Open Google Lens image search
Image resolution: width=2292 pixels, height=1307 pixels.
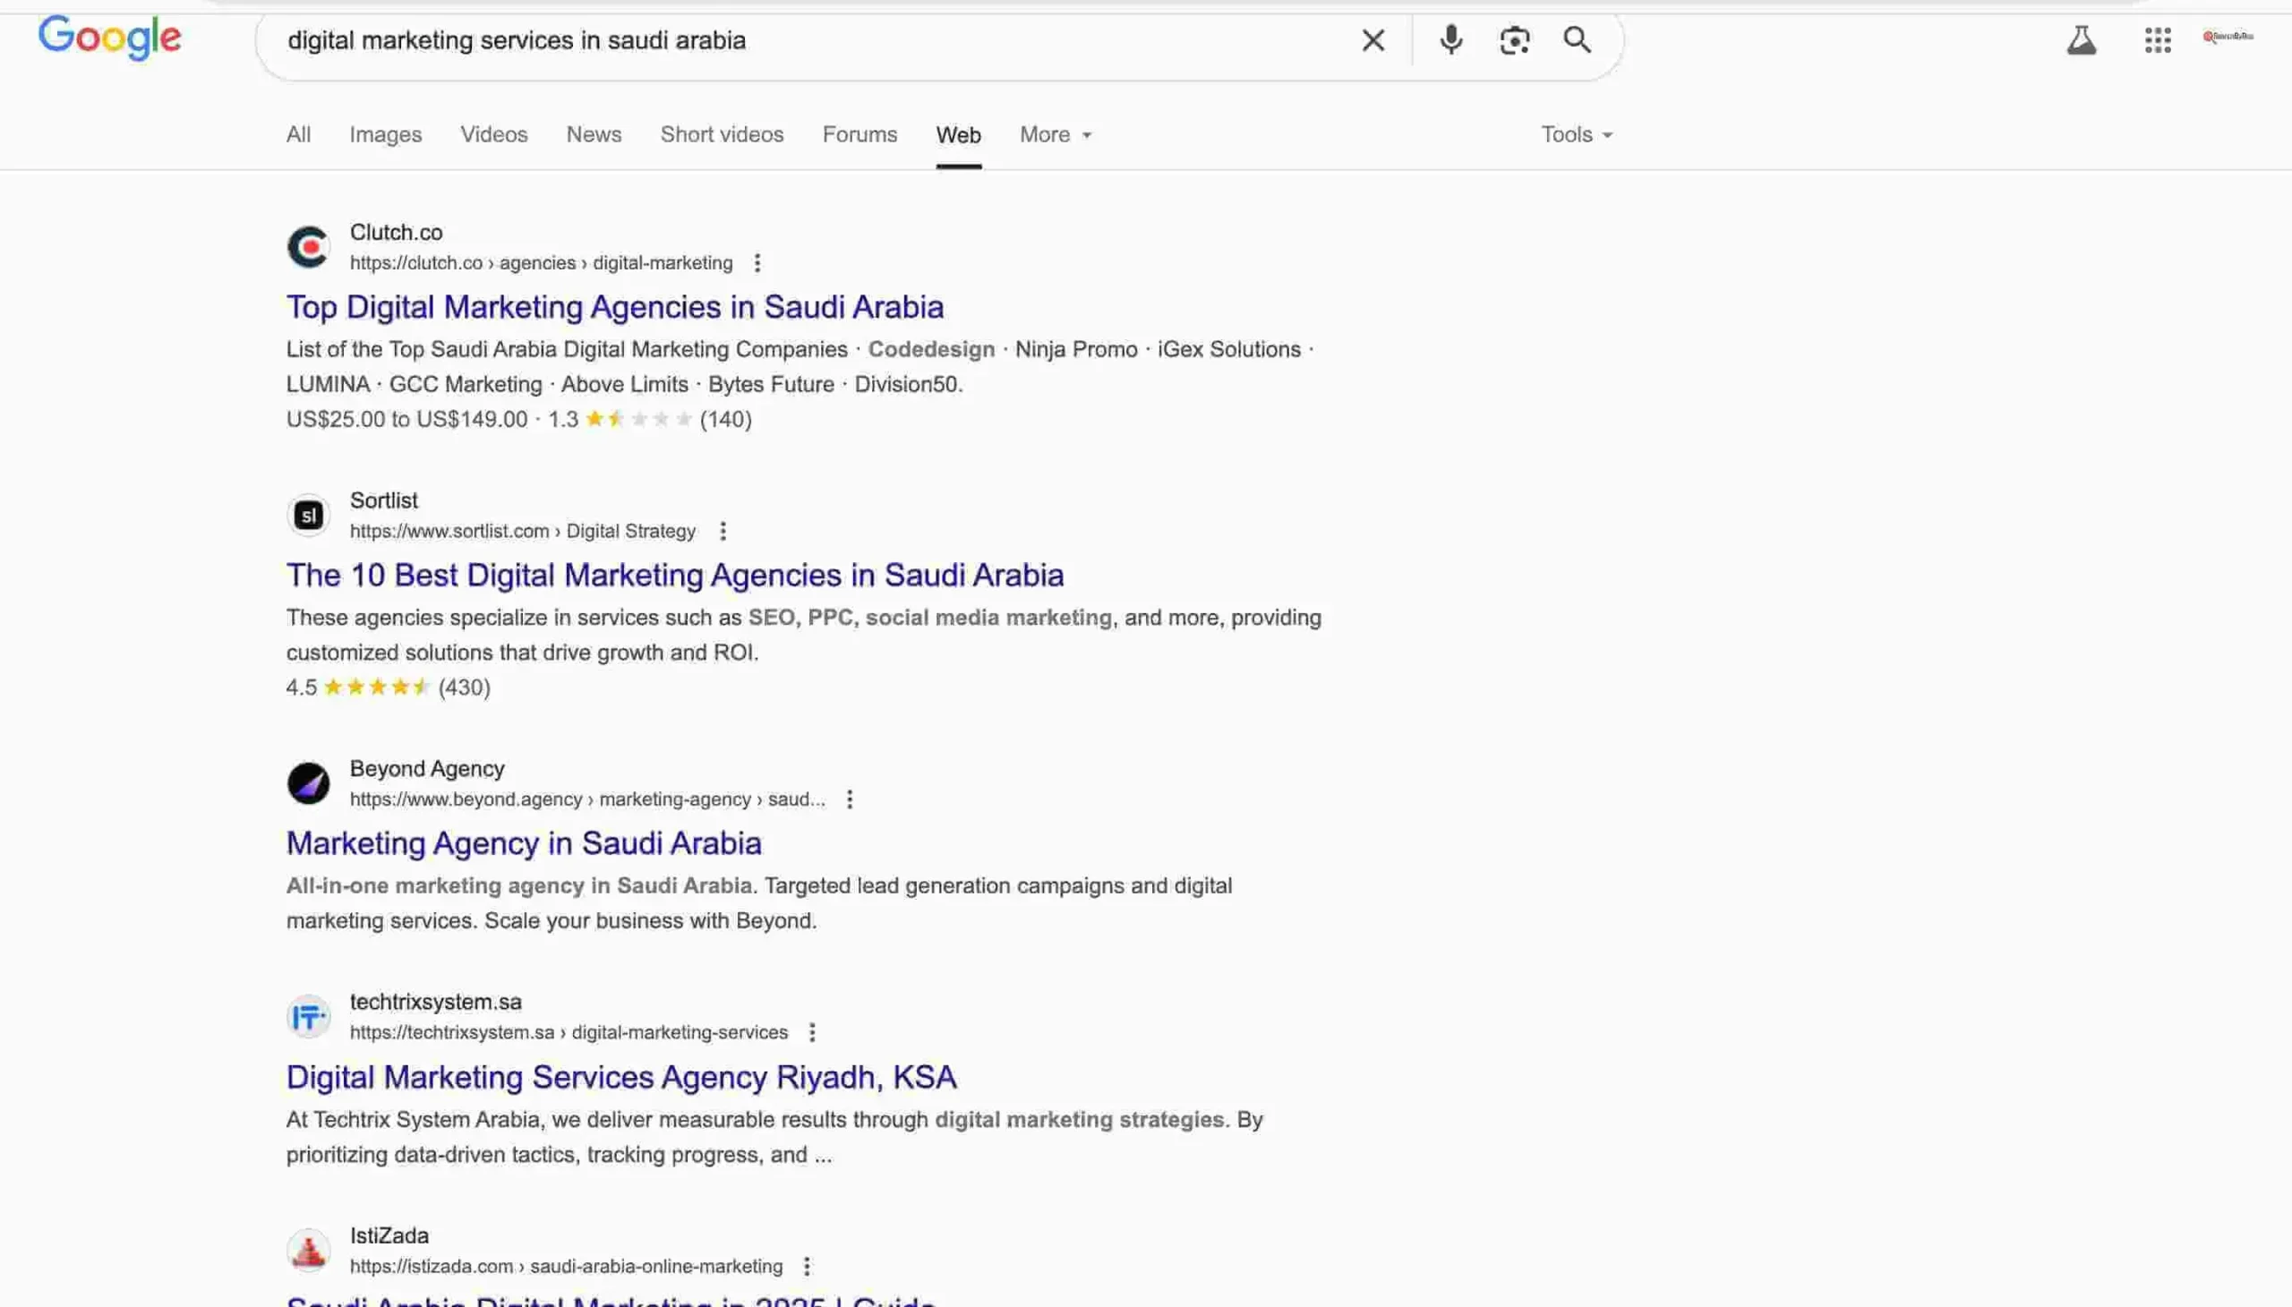click(x=1514, y=39)
